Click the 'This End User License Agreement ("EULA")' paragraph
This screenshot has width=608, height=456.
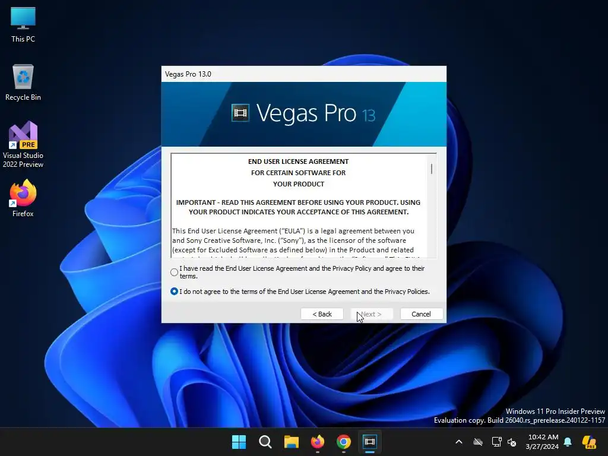point(293,243)
